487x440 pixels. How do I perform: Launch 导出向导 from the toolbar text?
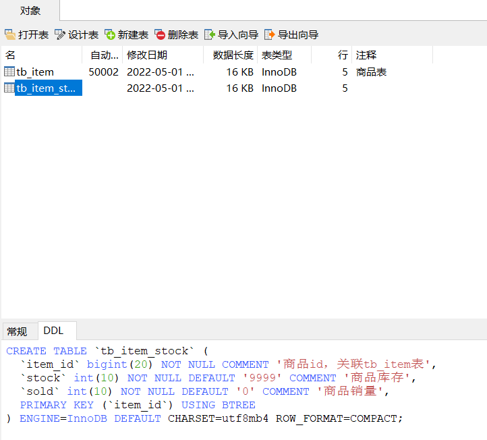tap(298, 35)
